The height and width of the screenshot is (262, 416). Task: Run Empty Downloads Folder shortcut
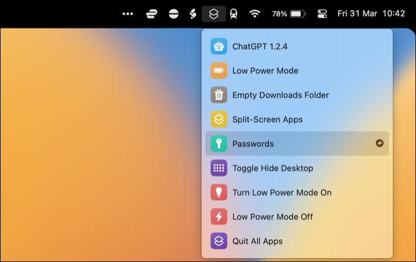coord(297,95)
